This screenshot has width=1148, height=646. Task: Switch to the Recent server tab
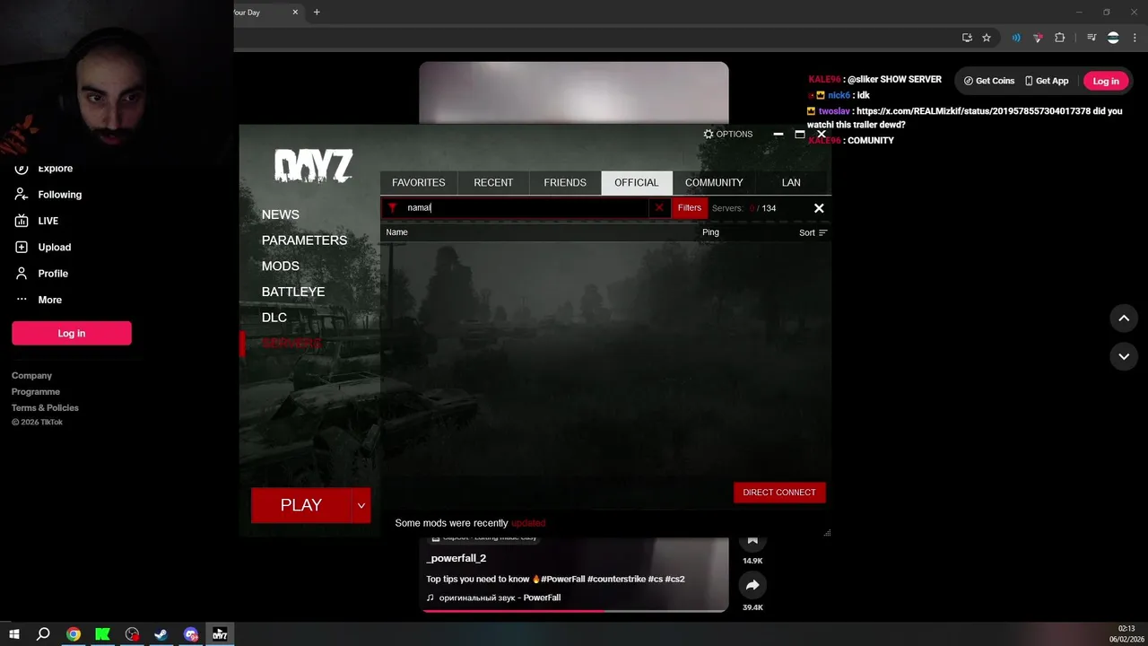pos(493,182)
